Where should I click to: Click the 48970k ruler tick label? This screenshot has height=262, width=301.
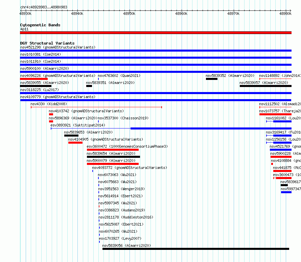pos(233,13)
